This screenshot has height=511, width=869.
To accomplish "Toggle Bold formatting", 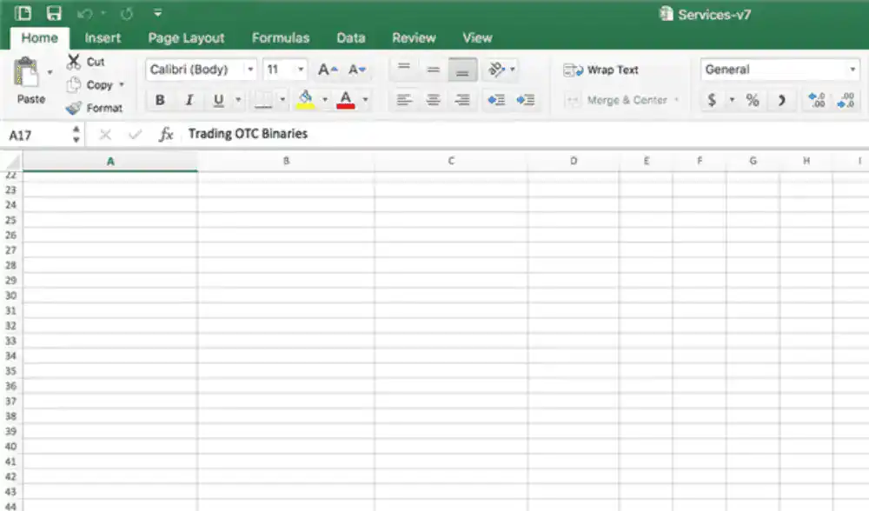I will (160, 100).
